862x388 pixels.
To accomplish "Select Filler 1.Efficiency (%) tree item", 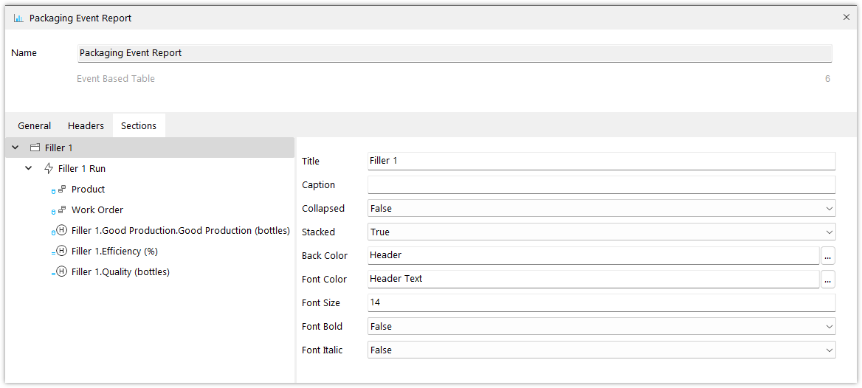I will (115, 251).
